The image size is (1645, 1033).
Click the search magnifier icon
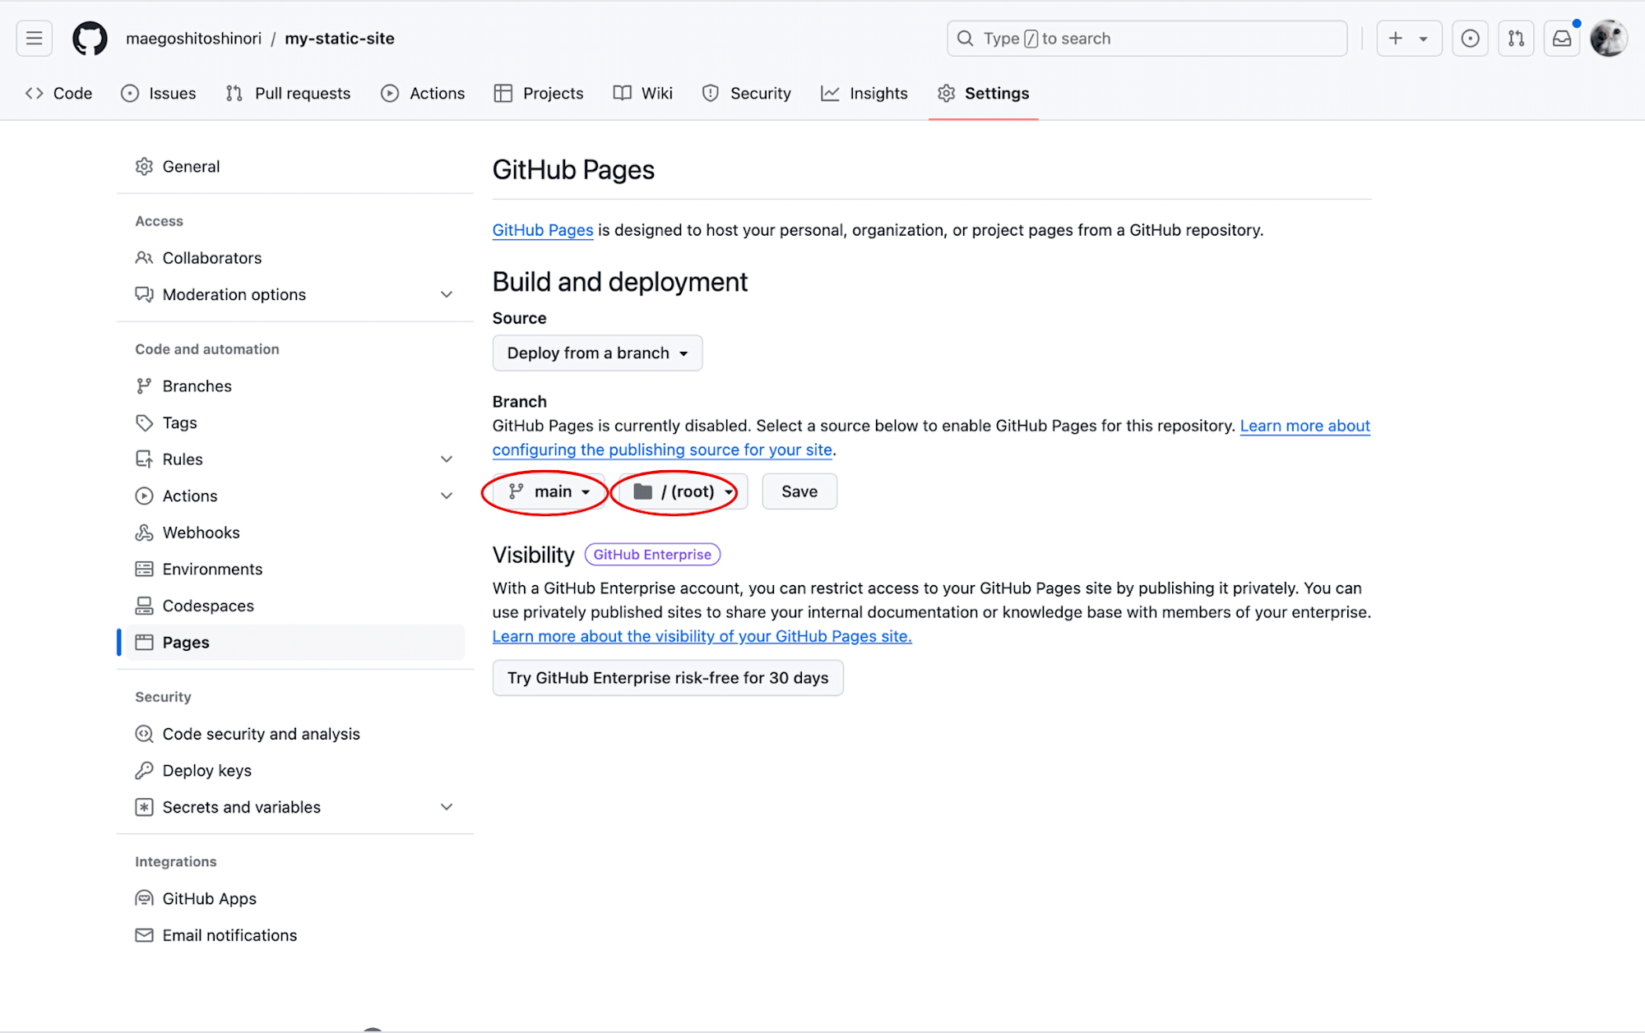(x=966, y=39)
